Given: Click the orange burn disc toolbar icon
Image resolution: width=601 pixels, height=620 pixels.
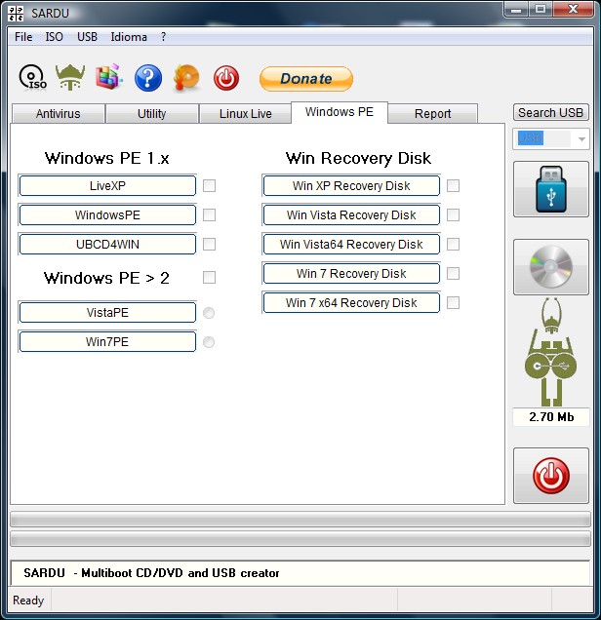Looking at the screenshot, I should pyautogui.click(x=186, y=78).
